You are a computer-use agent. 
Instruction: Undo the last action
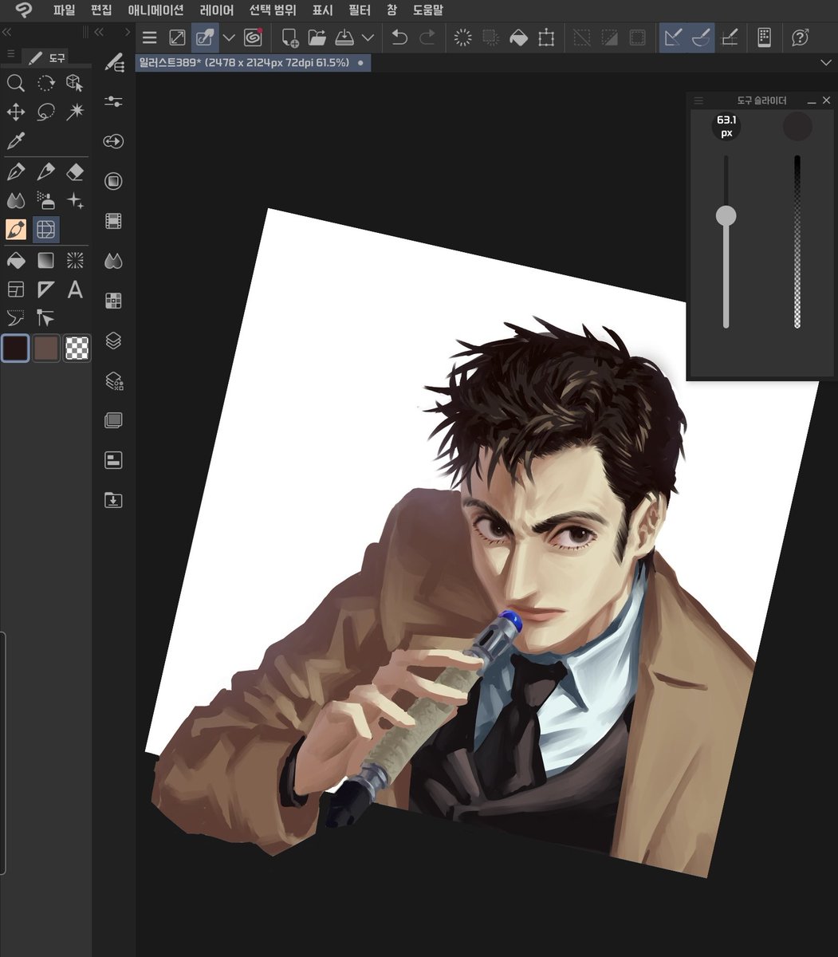click(399, 37)
